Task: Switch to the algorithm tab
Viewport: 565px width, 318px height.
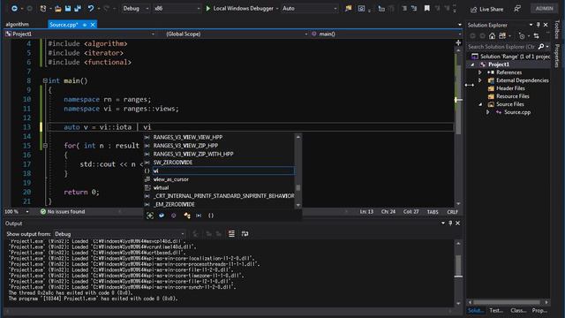Action: [x=17, y=25]
